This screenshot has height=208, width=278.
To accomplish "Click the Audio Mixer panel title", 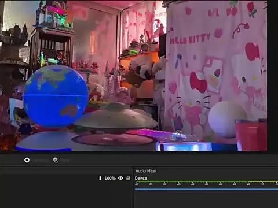I will coord(146,171).
